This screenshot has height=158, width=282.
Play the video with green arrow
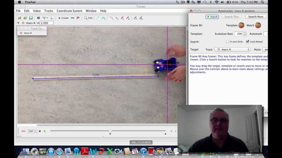point(45,131)
